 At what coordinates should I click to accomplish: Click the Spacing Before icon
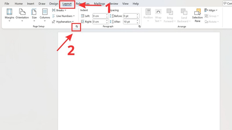coord(112,16)
